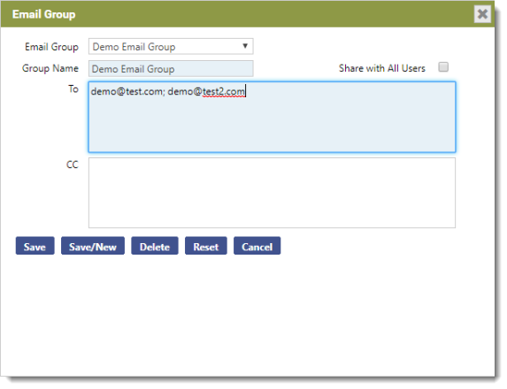The image size is (507, 389).
Task: Enable the Share with All Users checkbox
Action: (443, 67)
